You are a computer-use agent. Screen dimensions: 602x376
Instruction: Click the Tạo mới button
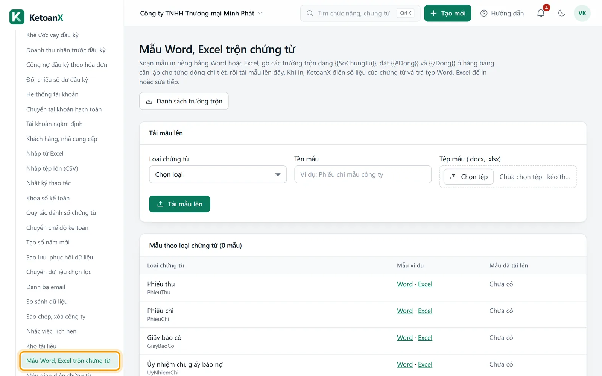pos(447,13)
